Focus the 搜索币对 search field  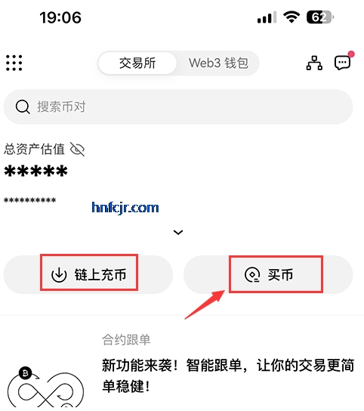[x=178, y=107]
